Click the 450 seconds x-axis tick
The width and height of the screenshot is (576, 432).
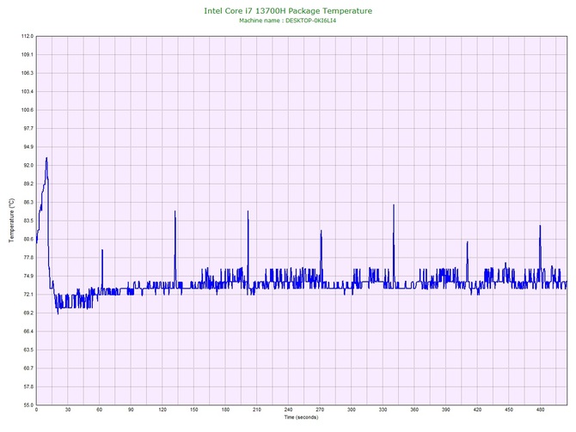[x=509, y=410]
